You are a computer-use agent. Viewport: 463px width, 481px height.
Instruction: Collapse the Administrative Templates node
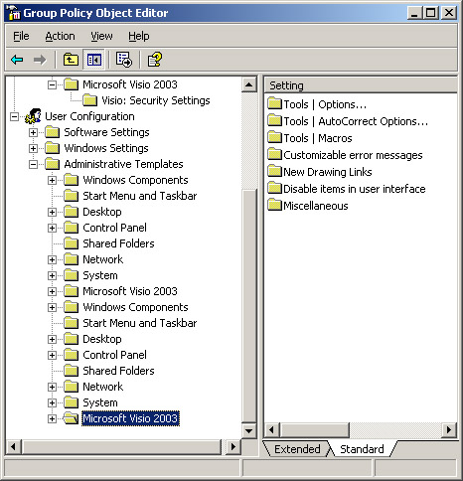tap(33, 164)
